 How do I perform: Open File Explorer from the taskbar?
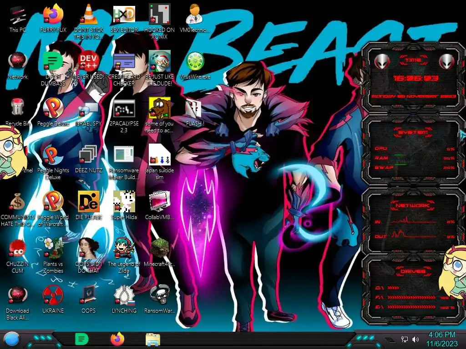click(153, 339)
